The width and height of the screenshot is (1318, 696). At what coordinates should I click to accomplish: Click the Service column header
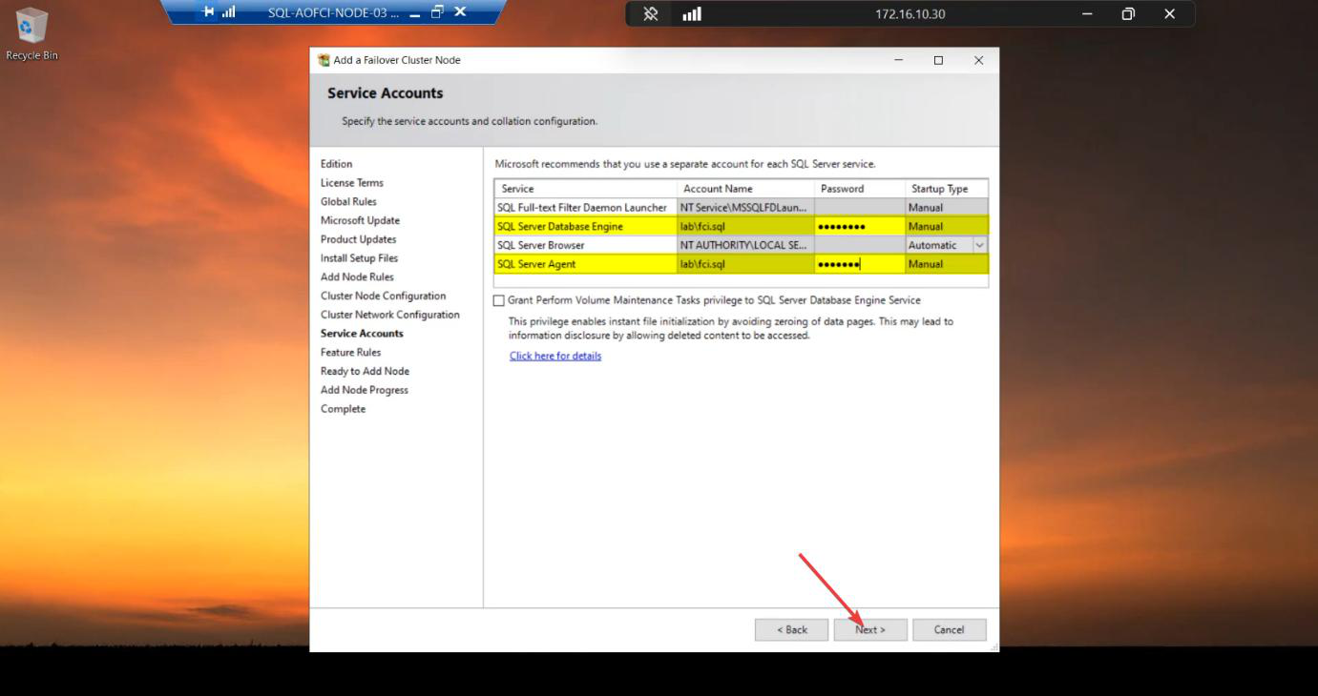pyautogui.click(x=585, y=189)
